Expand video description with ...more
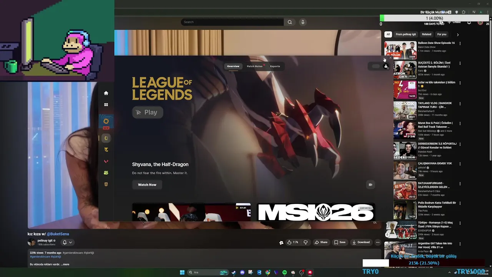 65,264
